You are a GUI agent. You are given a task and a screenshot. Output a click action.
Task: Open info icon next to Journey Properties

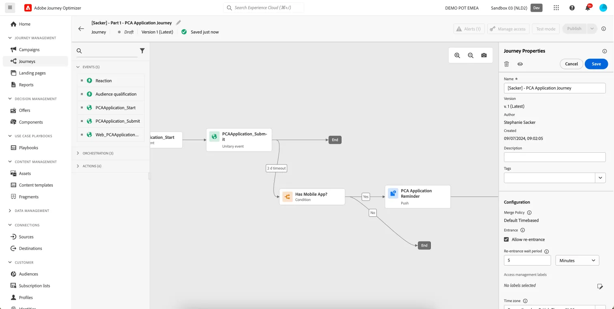pyautogui.click(x=604, y=51)
